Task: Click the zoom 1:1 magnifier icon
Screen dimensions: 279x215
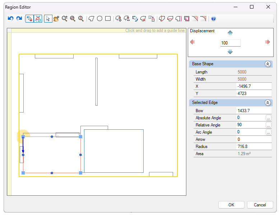Action: pos(81,19)
